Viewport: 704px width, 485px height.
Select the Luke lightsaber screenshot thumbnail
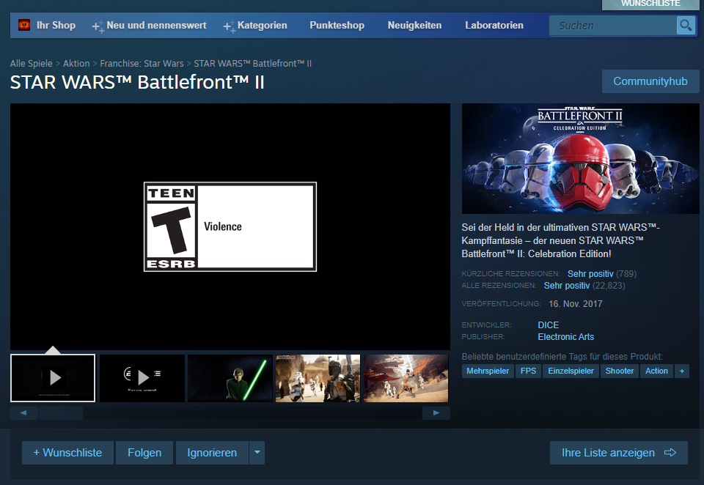230,378
